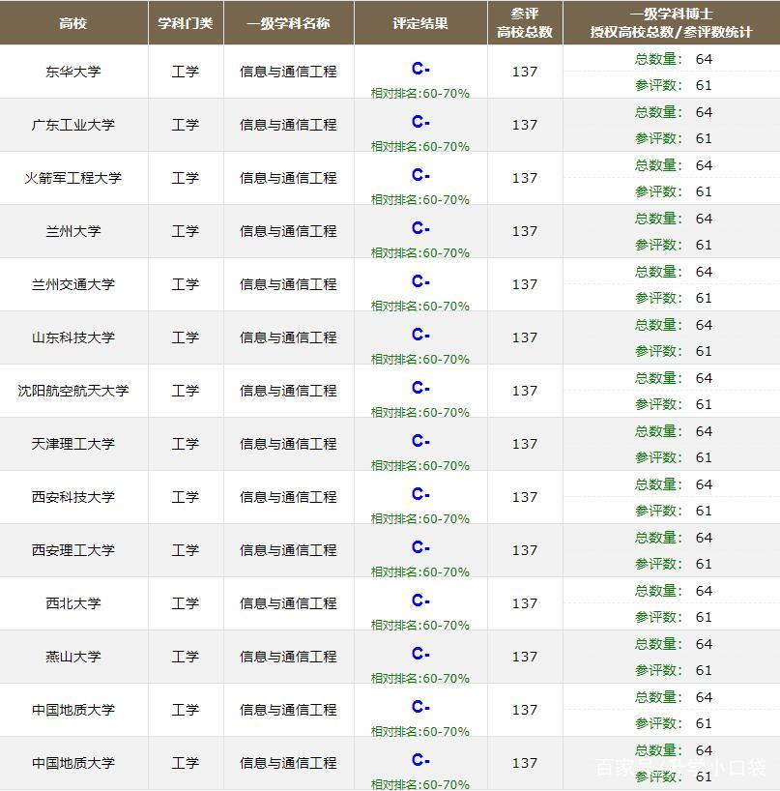Select the C- grade in 燕山大学 row
This screenshot has height=791, width=780.
click(420, 654)
